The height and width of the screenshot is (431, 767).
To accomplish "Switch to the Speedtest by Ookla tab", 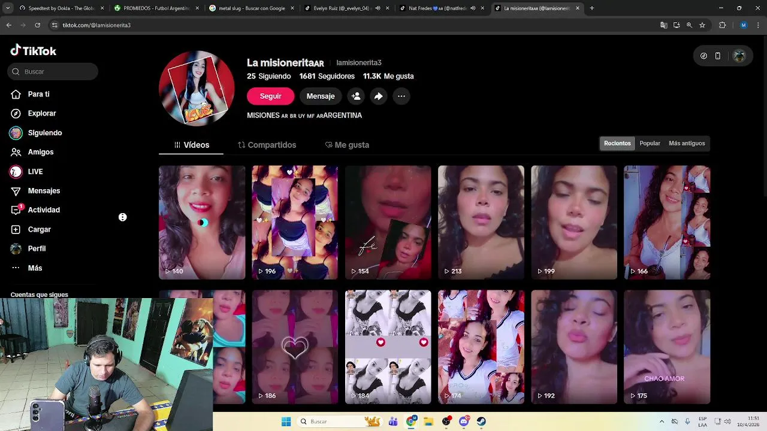I will coord(61,8).
